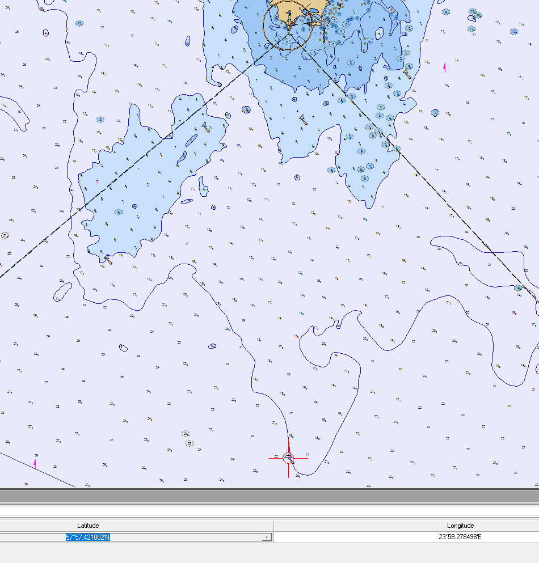Click the brown circle around the island light
The image size is (539, 563).
pos(287,26)
